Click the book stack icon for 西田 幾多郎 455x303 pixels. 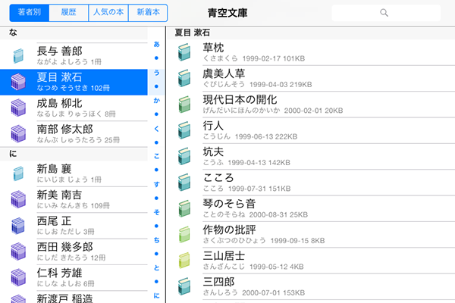tap(18, 251)
